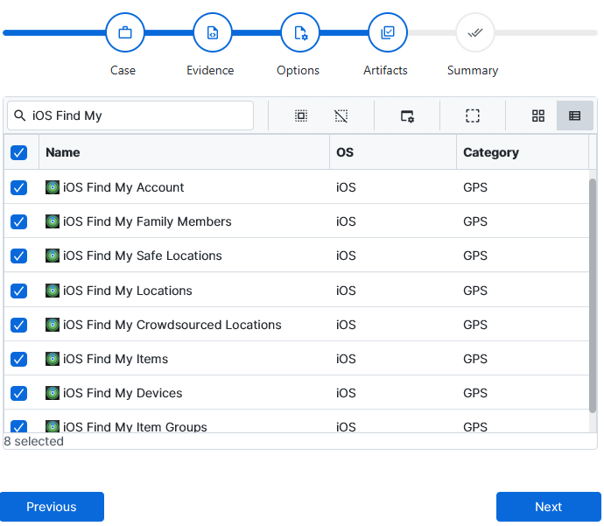Select the iOS Find My Devices name text

click(123, 393)
